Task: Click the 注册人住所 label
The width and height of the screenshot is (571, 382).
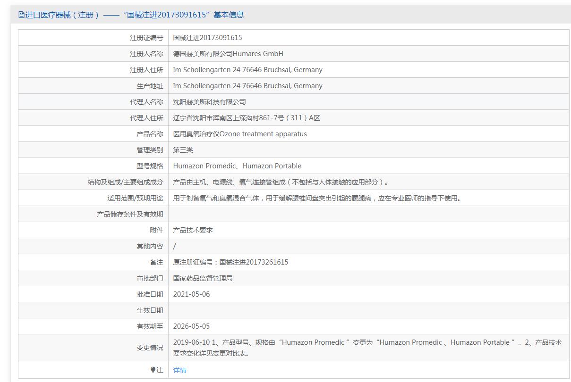Action: tap(146, 70)
